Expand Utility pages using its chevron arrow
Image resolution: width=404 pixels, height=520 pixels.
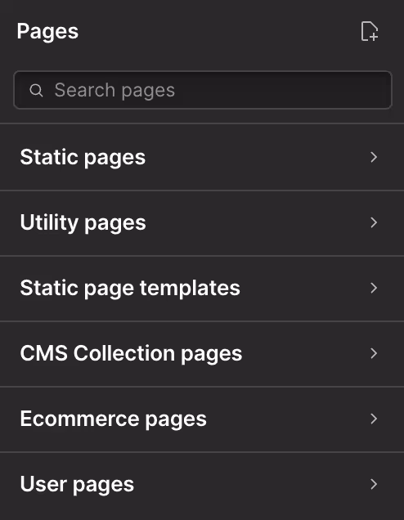[374, 222]
